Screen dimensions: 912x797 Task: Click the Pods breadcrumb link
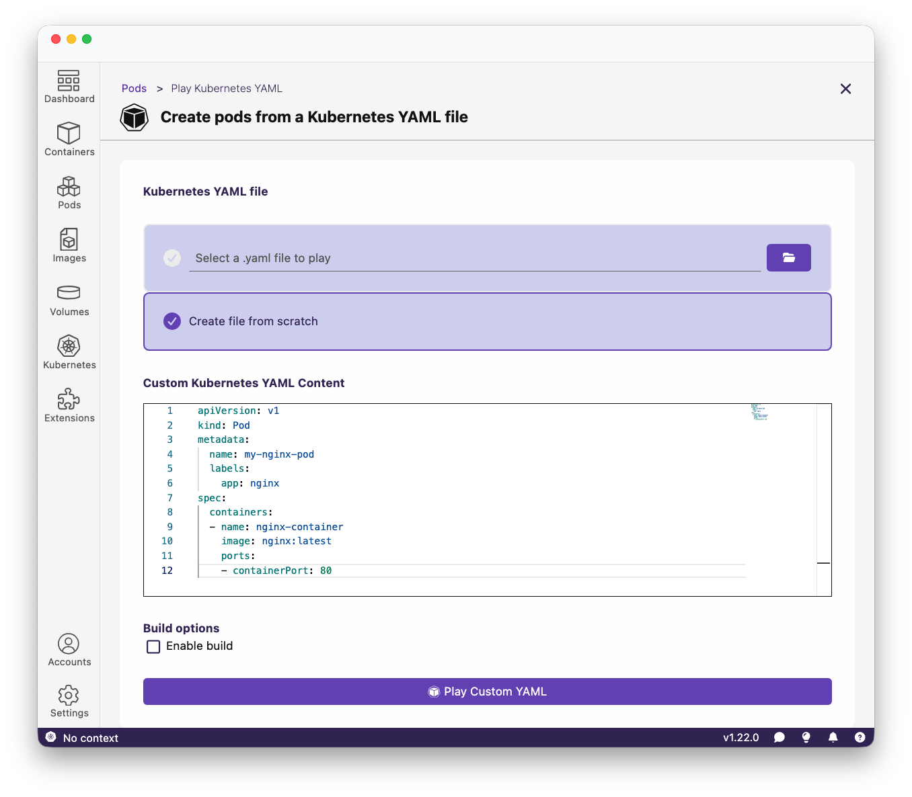tap(134, 89)
